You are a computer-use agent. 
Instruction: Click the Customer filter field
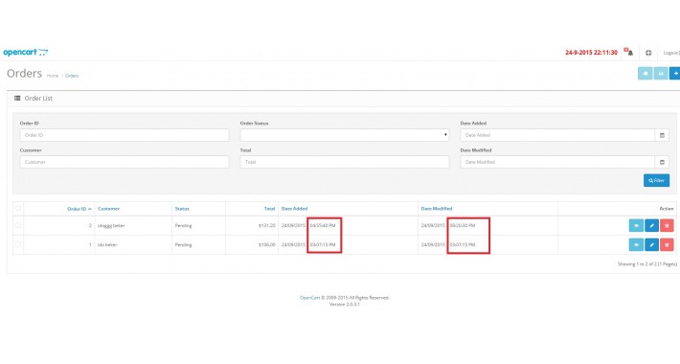tap(125, 162)
